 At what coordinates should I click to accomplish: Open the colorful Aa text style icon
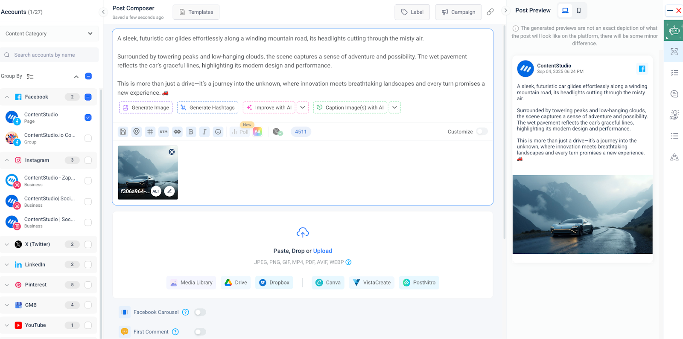257,132
